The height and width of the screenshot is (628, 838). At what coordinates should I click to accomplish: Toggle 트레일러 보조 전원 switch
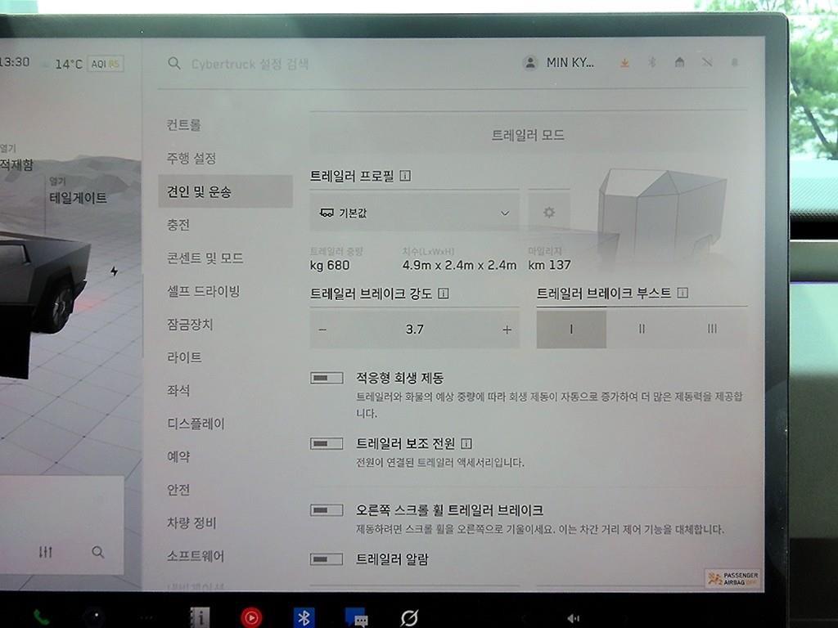[327, 444]
